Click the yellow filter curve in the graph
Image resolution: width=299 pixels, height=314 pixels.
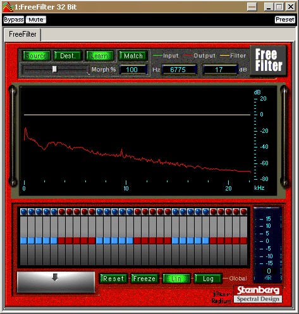click(137, 115)
